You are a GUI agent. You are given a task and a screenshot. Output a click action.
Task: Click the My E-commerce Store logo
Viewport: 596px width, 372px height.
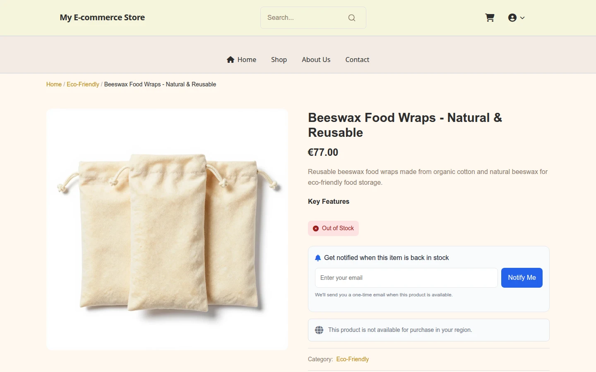click(102, 17)
